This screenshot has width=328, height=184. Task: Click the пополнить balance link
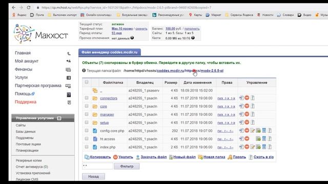(192, 29)
